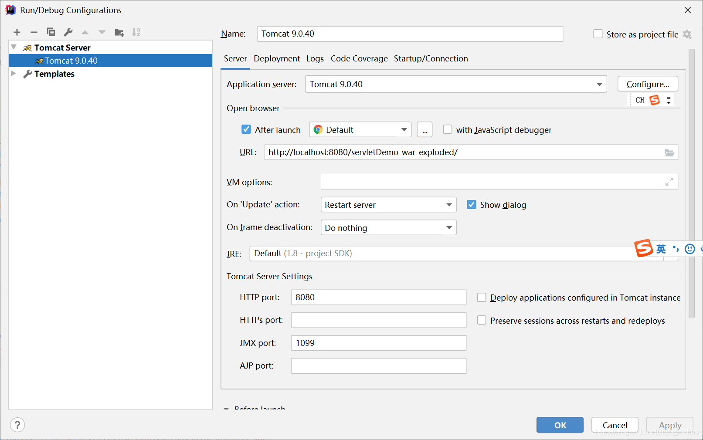This screenshot has width=703, height=440.
Task: Remove selected configuration with minus icon
Action: point(34,32)
